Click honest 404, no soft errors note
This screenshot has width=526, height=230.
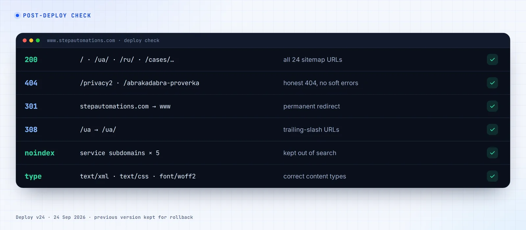321,83
